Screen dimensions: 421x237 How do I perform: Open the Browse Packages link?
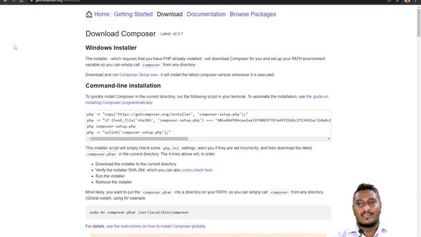pos(253,14)
